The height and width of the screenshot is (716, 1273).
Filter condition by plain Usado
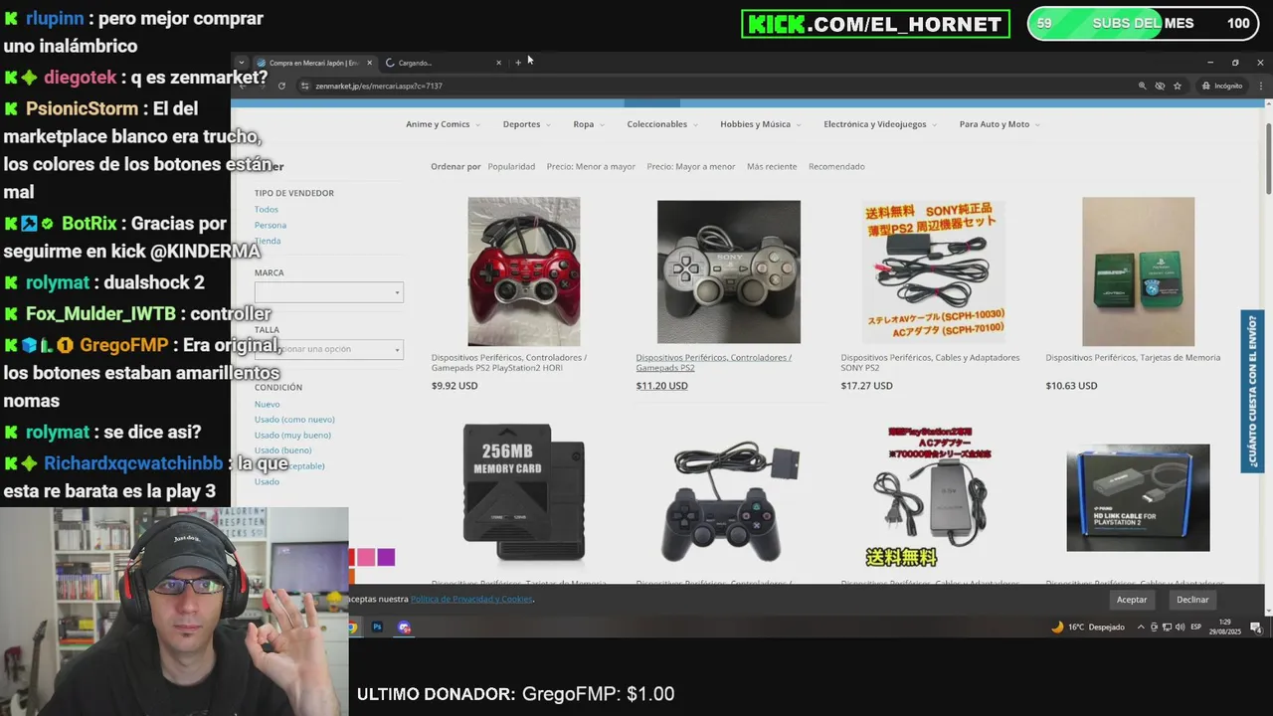(267, 481)
